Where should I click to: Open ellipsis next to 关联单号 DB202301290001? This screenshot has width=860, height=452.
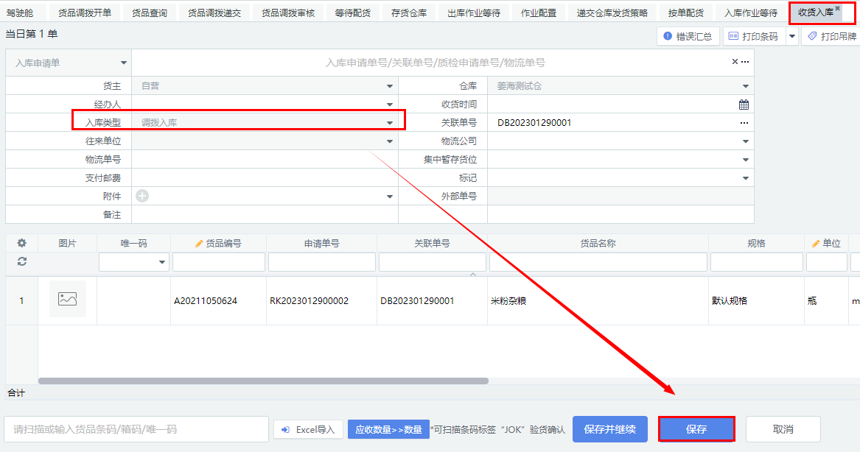click(744, 123)
